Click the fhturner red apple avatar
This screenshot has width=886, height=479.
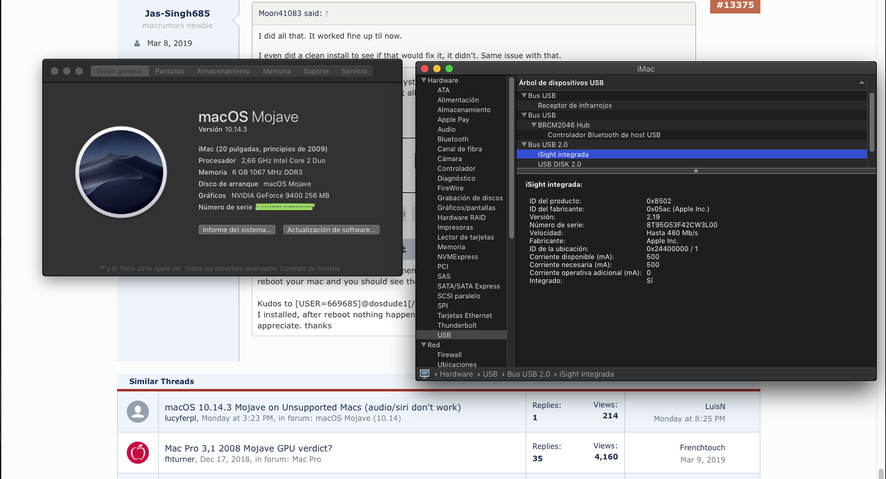(x=138, y=453)
